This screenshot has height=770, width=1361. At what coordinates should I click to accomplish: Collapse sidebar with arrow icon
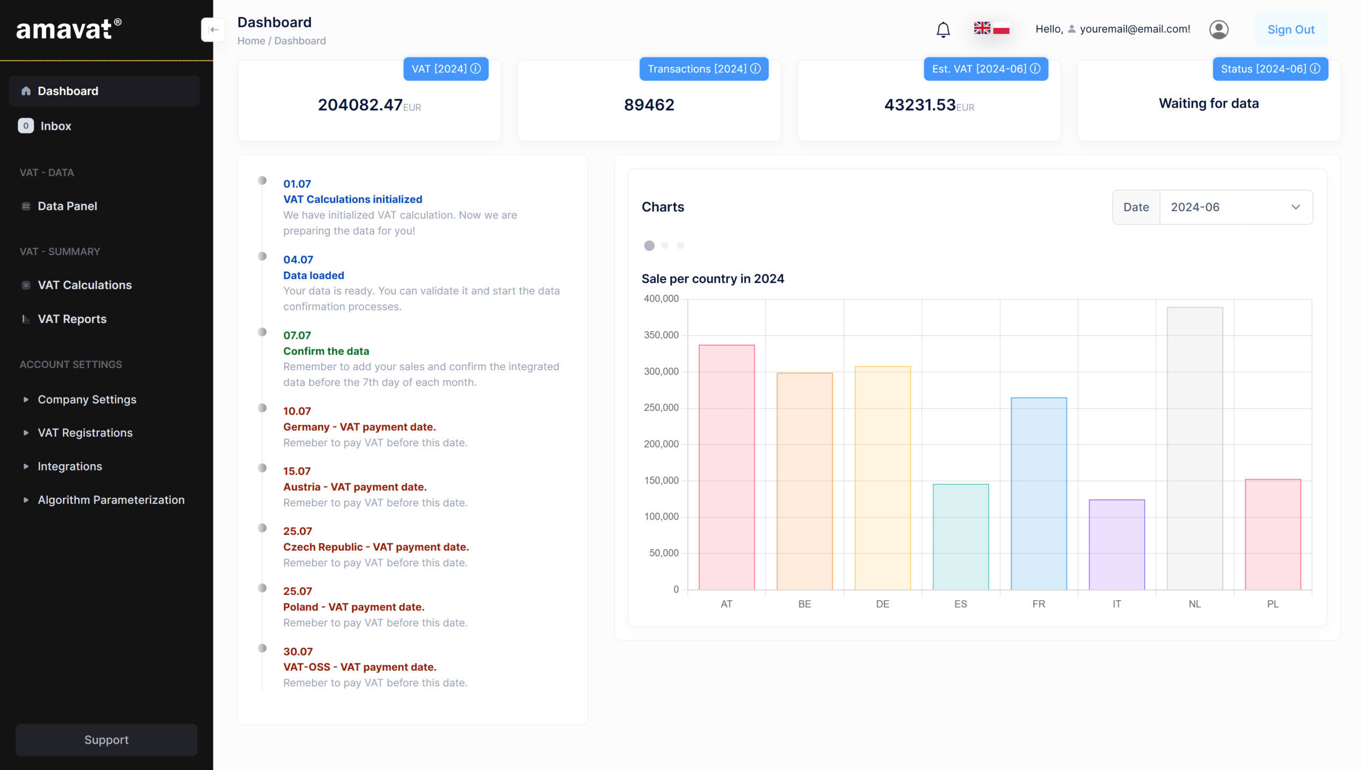(x=213, y=29)
